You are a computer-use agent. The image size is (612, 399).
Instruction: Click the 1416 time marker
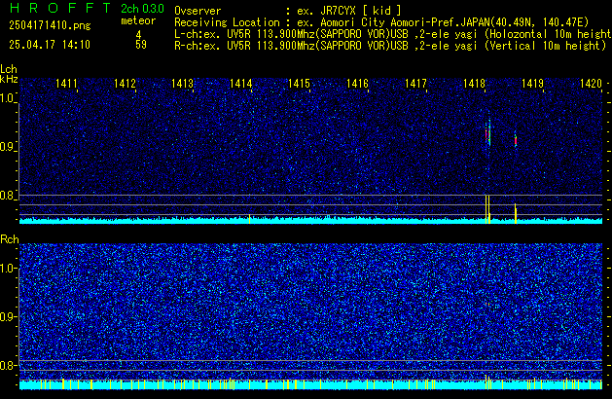[x=357, y=84]
